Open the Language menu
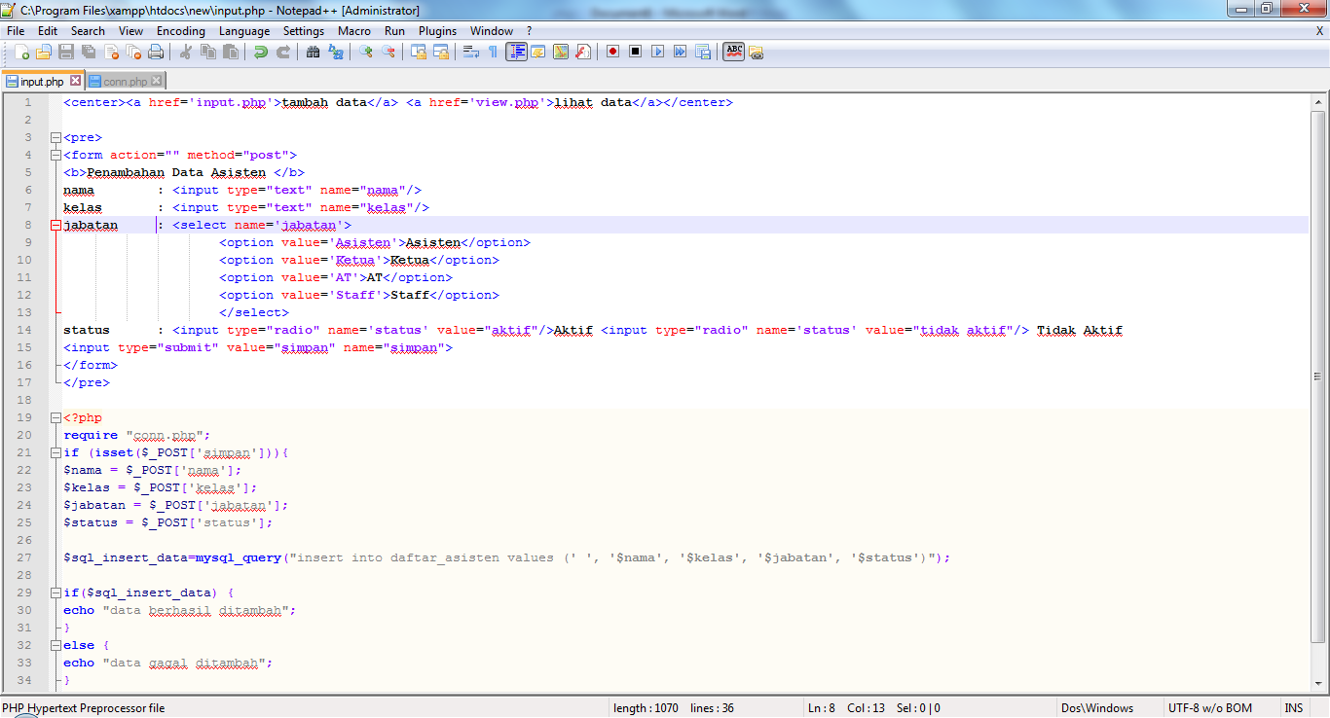The image size is (1330, 718). coord(244,31)
